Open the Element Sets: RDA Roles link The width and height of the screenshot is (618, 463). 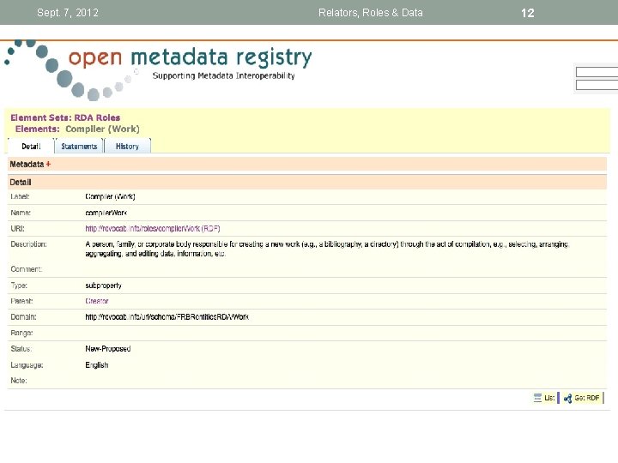[x=65, y=117]
